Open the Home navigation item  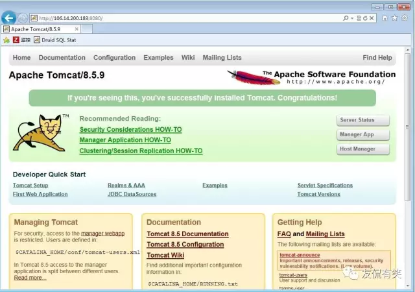click(x=21, y=58)
